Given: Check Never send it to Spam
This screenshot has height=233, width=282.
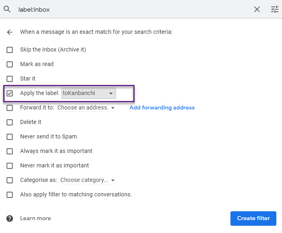Looking at the screenshot, I should (x=10, y=137).
